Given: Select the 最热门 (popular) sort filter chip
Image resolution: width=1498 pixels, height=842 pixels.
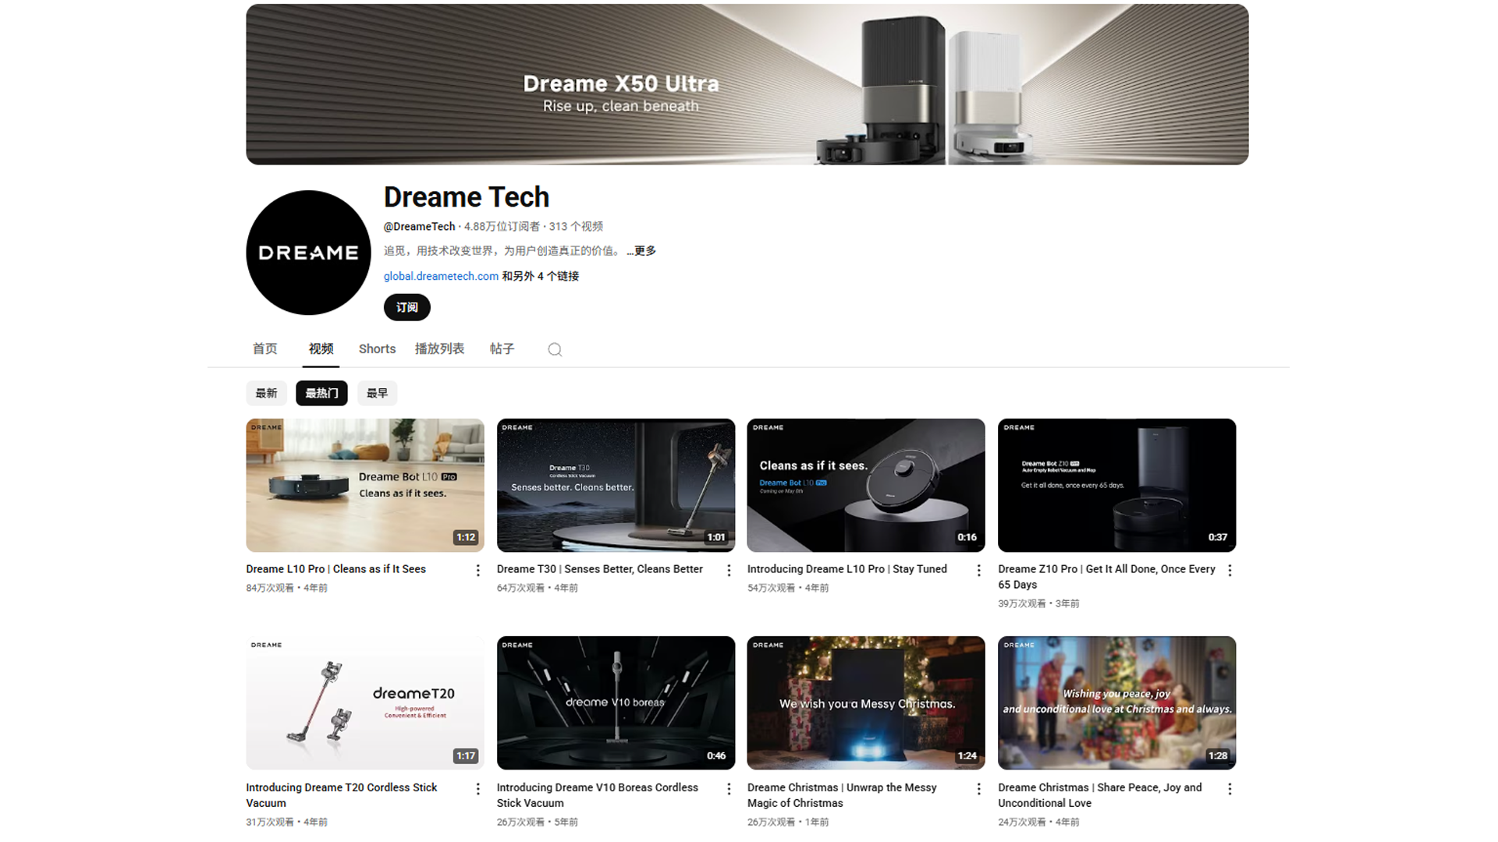Looking at the screenshot, I should tap(321, 393).
